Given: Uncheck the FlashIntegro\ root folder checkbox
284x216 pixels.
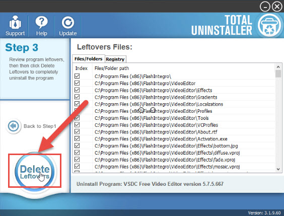Looking at the screenshot, I should (x=77, y=76).
